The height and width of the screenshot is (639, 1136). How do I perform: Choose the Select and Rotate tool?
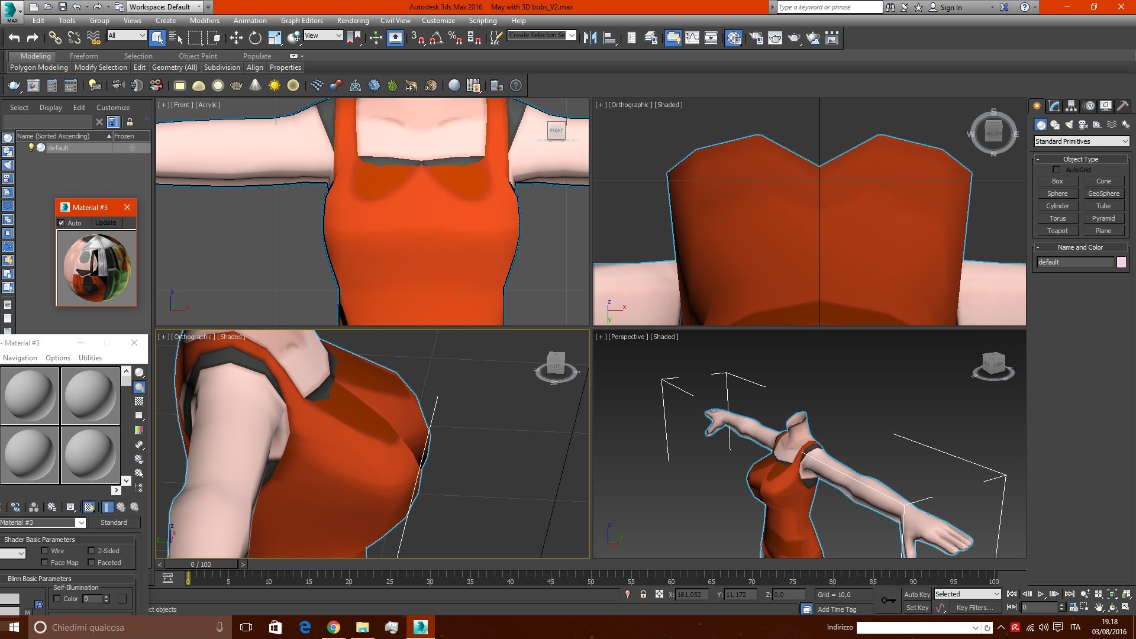point(255,38)
